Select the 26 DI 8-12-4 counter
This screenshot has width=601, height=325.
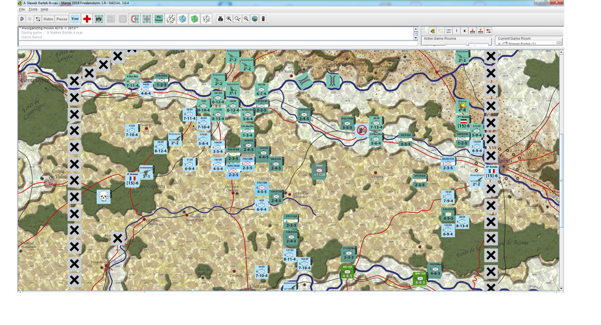click(x=161, y=147)
